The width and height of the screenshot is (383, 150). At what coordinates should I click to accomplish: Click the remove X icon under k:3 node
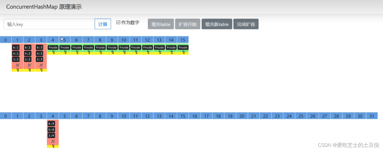click(41, 65)
